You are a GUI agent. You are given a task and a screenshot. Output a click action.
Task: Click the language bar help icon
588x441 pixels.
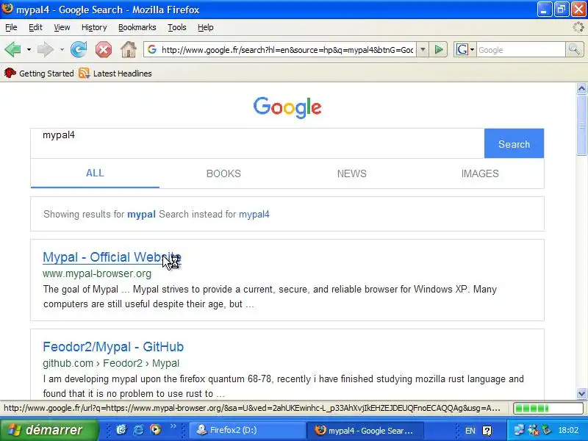[487, 431]
